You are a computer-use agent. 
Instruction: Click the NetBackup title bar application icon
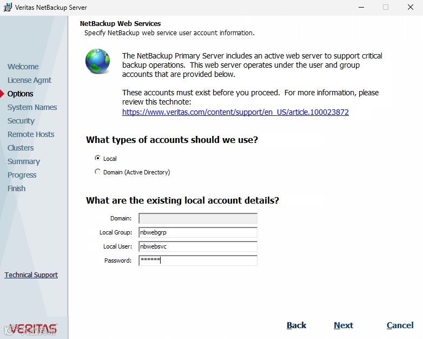8,7
